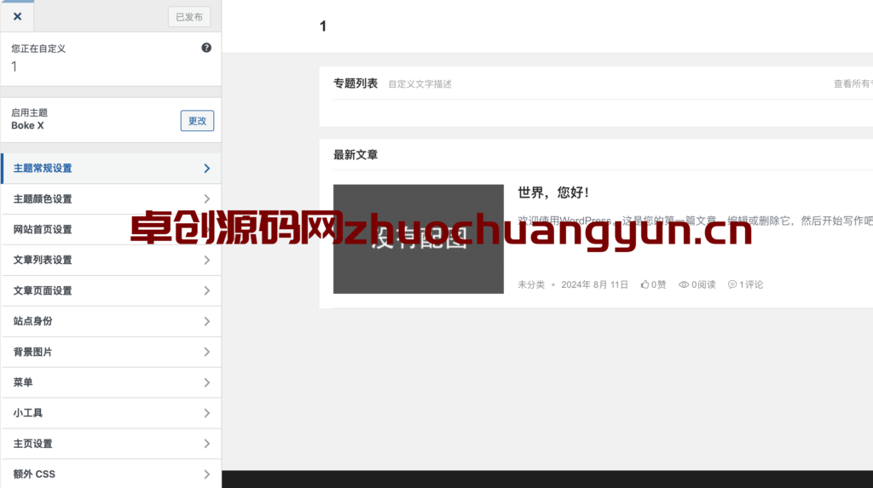Viewport: 873px width, 488px height.
Task: Click the 最新文章 heading
Action: pyautogui.click(x=356, y=155)
